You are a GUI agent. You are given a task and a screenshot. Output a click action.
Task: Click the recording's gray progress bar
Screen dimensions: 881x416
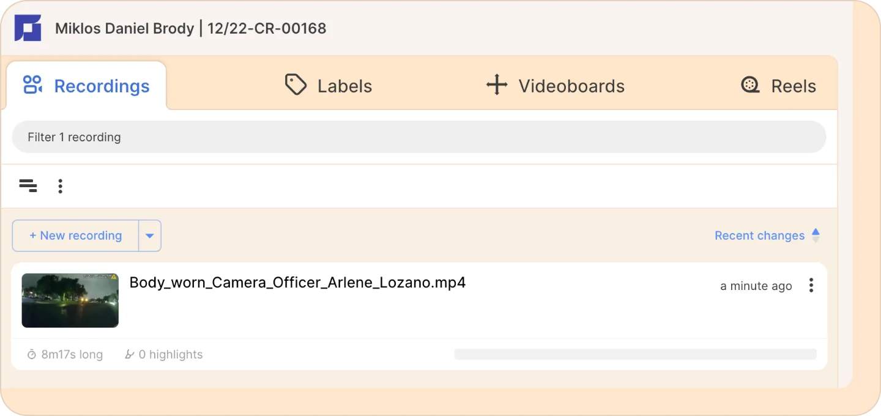pos(635,354)
